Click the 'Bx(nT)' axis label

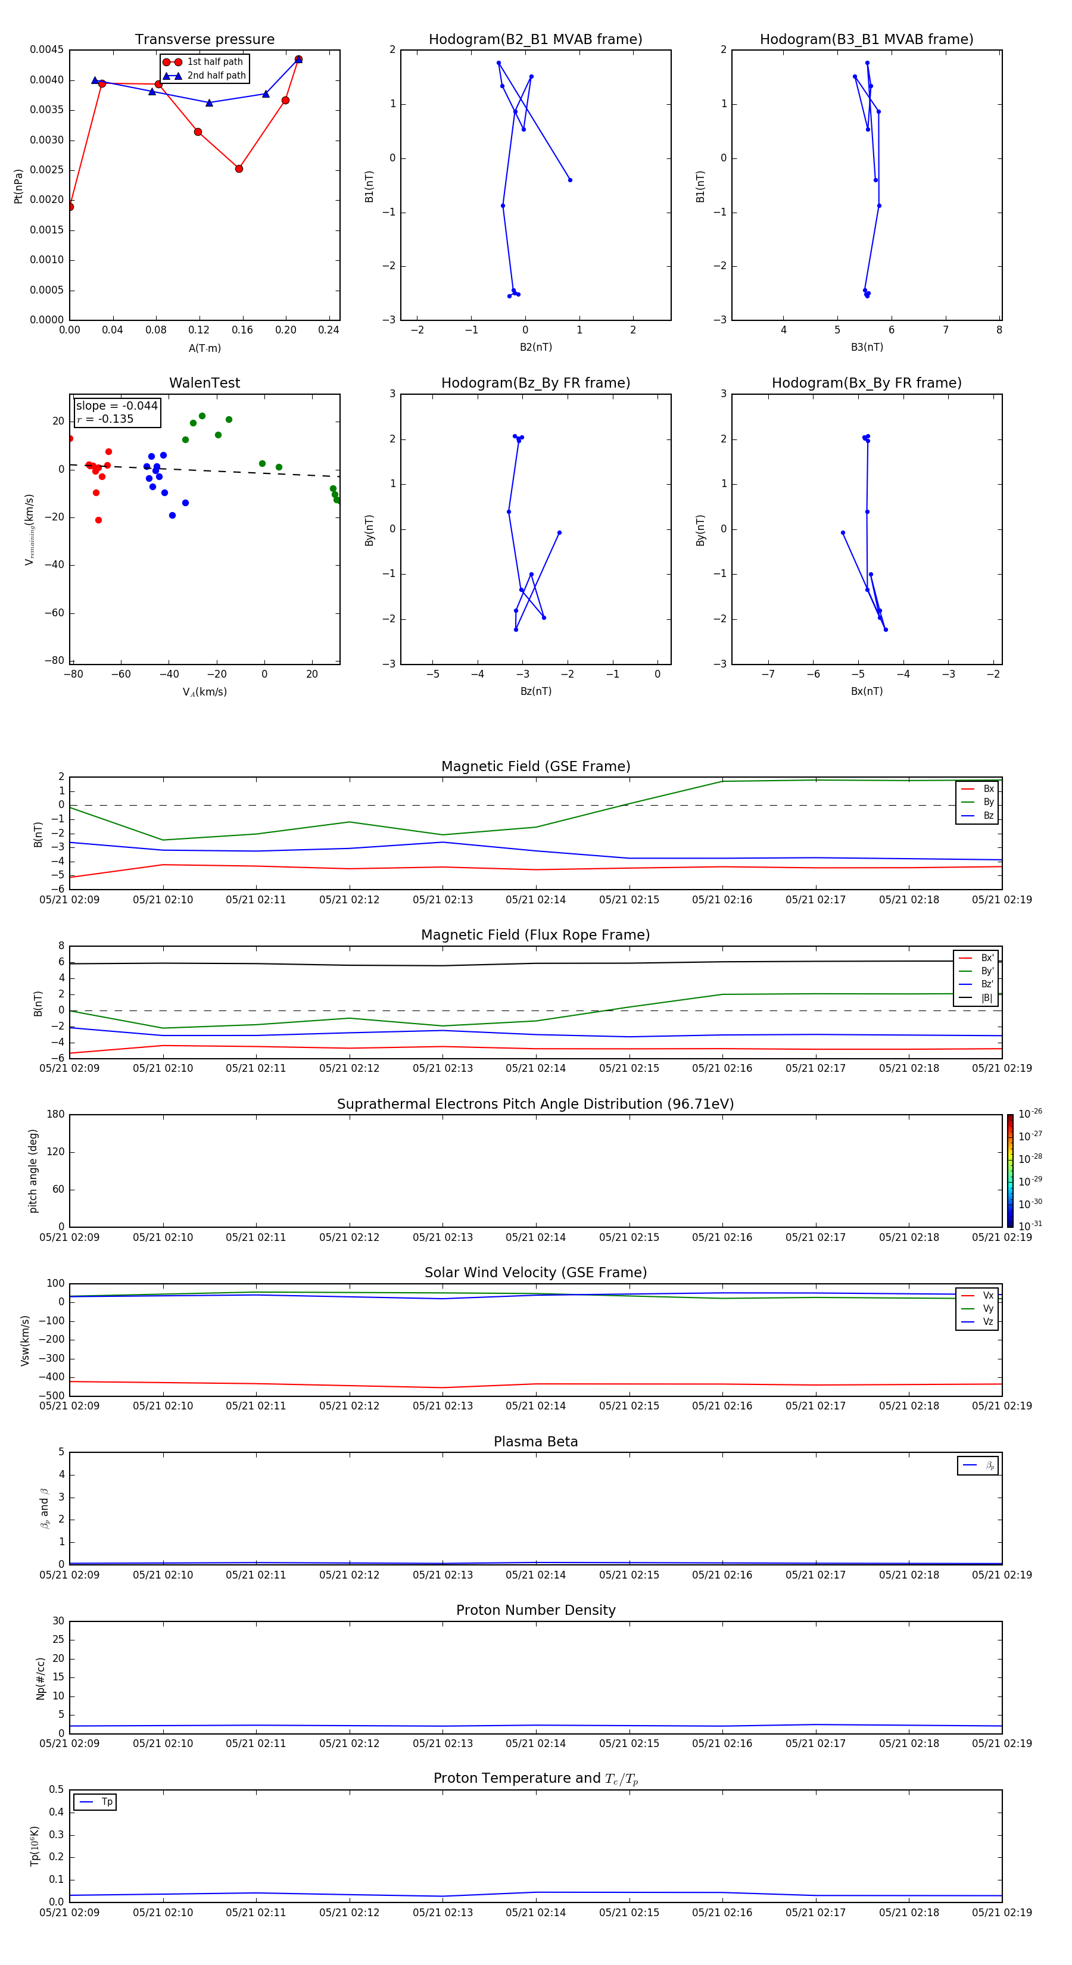[x=867, y=691]
